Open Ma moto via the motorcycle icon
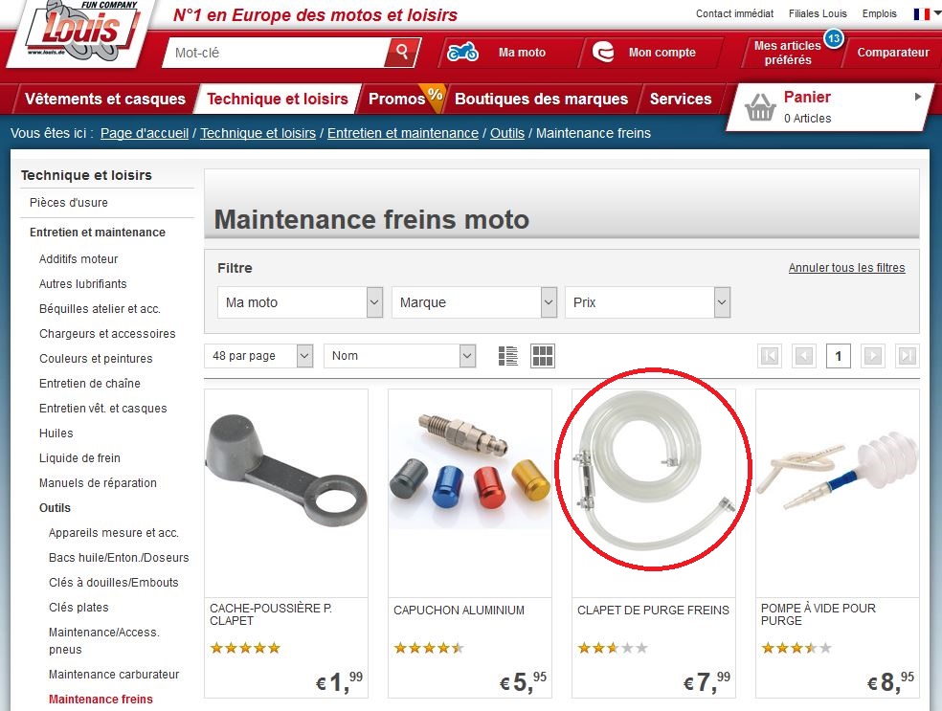The image size is (942, 711). point(462,53)
